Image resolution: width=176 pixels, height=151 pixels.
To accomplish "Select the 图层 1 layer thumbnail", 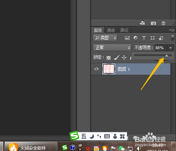I will tap(109, 69).
